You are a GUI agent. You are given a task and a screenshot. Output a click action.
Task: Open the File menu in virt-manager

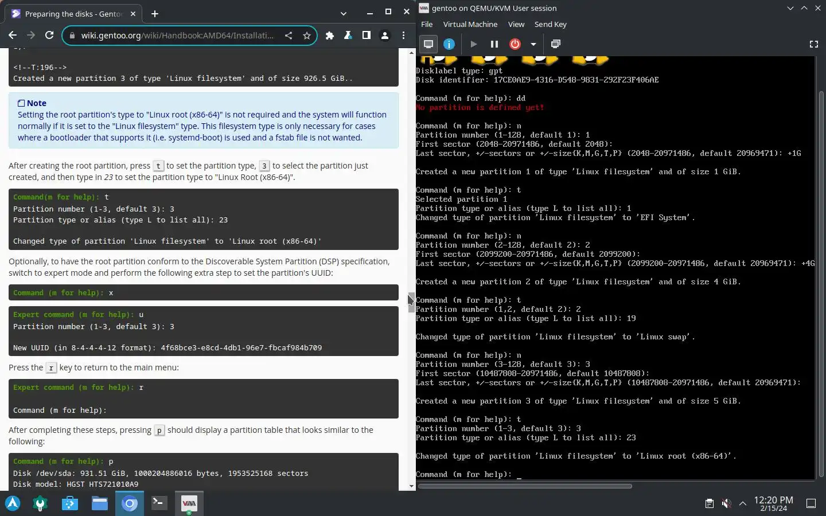coord(427,24)
